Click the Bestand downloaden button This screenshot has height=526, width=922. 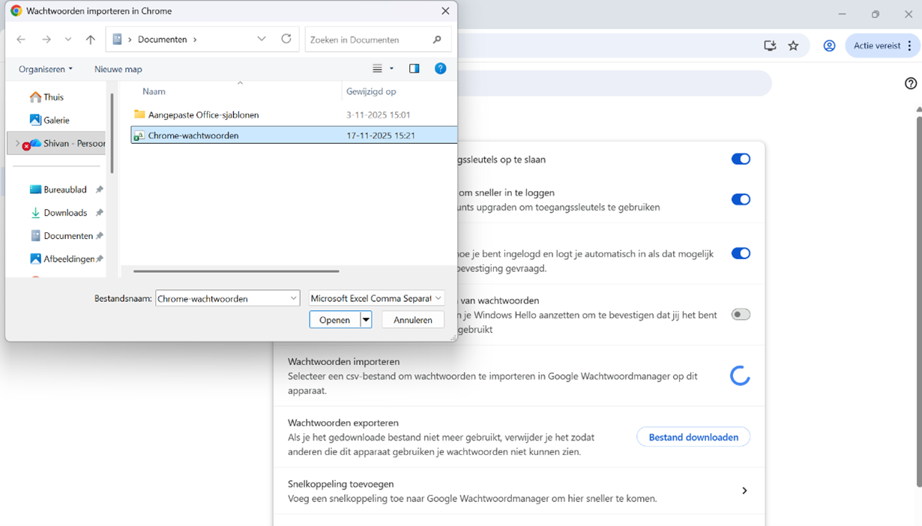(x=693, y=437)
